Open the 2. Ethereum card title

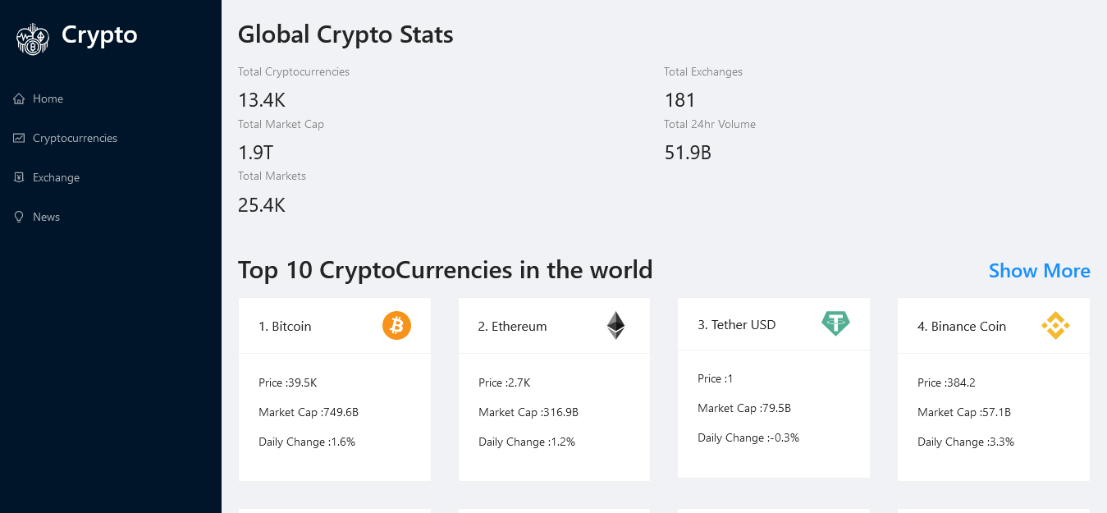[x=512, y=326]
